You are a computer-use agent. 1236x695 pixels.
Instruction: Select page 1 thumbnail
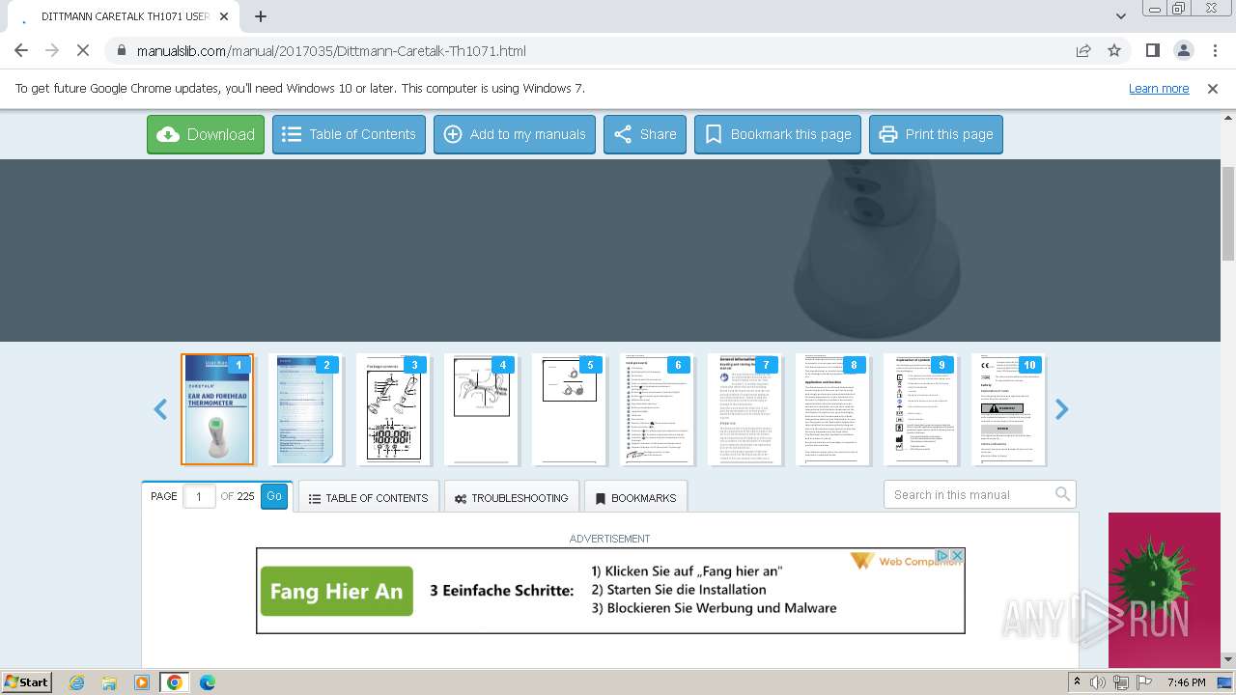click(x=217, y=409)
